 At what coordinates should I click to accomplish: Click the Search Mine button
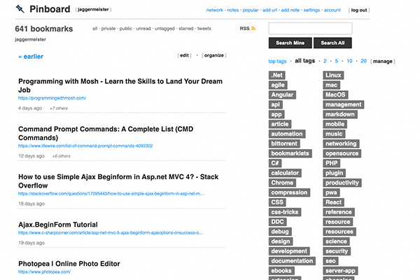tap(290, 43)
